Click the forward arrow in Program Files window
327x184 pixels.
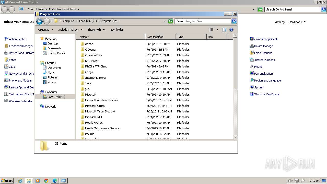click(46, 21)
